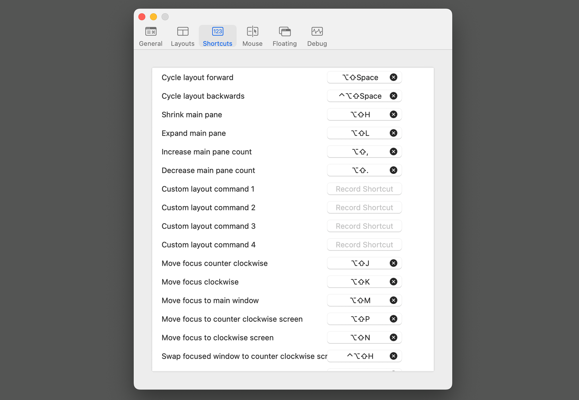Delete the Move focus to main window shortcut

(393, 300)
